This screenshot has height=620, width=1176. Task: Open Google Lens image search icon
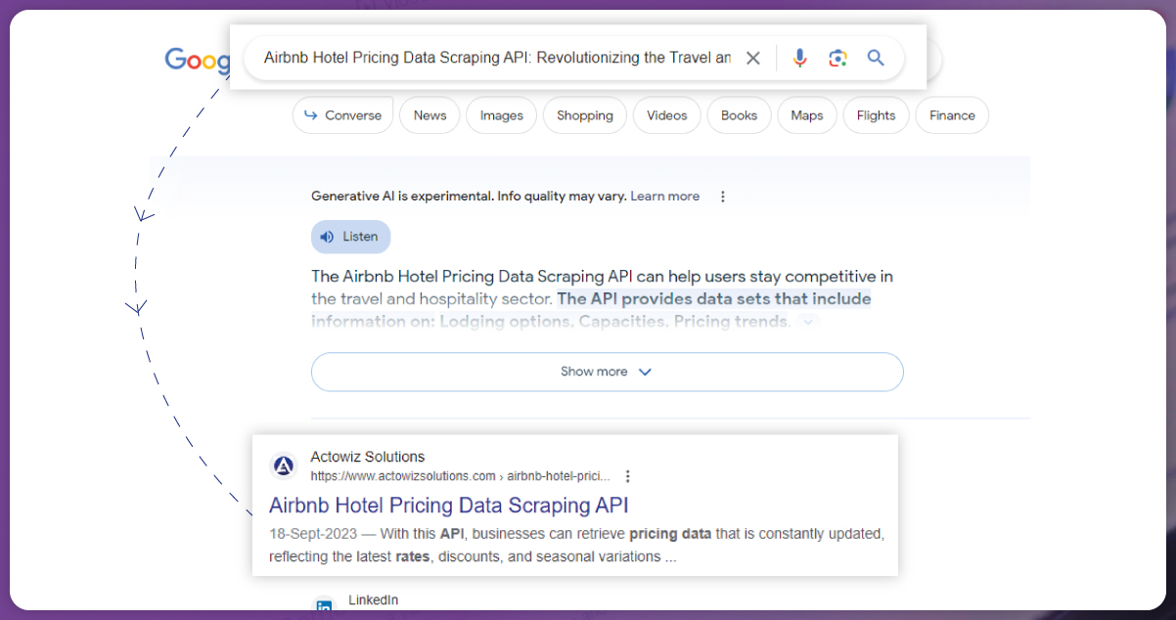click(837, 58)
